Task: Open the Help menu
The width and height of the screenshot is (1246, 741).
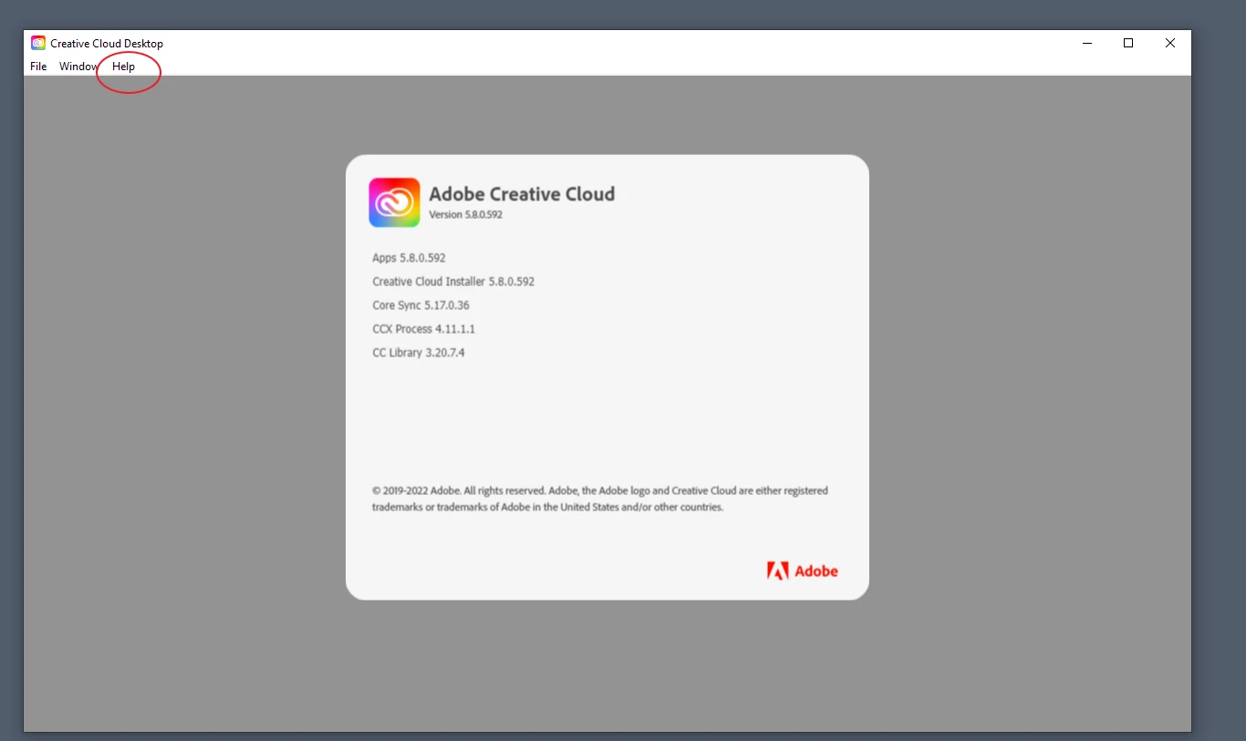Action: (x=123, y=67)
